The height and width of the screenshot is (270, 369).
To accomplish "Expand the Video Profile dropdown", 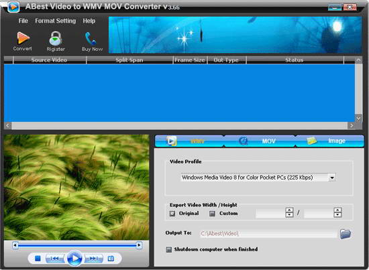I will click(332, 178).
